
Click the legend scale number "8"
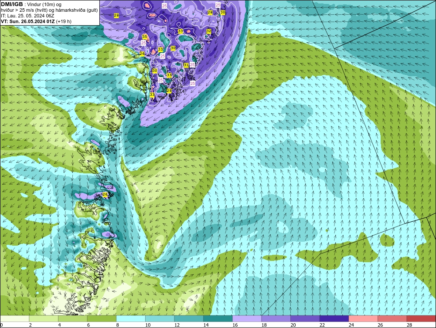coord(118,325)
